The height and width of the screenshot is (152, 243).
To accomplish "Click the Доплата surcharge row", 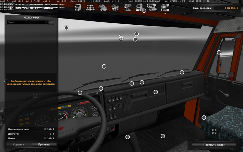I will tap(31, 134).
